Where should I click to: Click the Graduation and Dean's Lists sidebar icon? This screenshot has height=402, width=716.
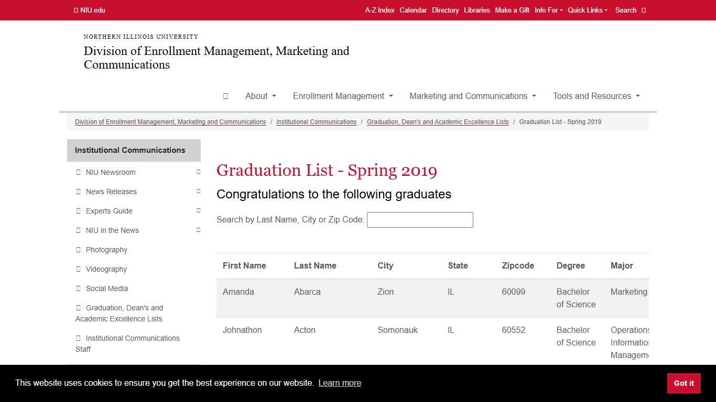(78, 308)
